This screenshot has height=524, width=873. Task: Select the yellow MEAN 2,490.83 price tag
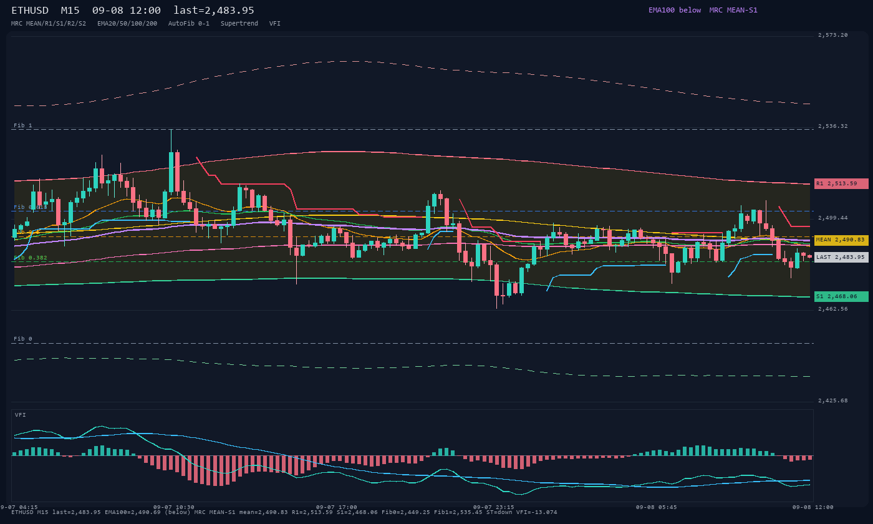841,240
